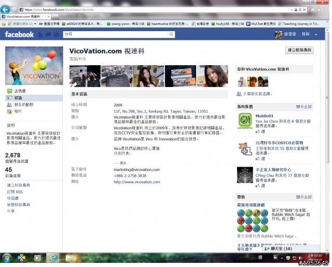
Task: Open last portrait photo in photo strip
Action: coord(212,76)
